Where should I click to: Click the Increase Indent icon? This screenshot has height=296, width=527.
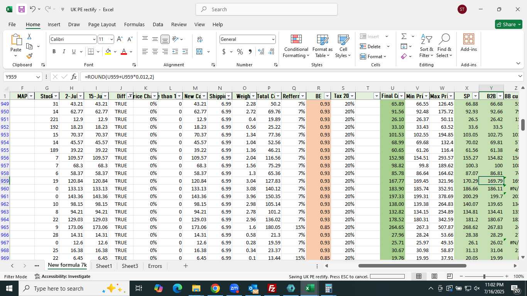pos(185,52)
